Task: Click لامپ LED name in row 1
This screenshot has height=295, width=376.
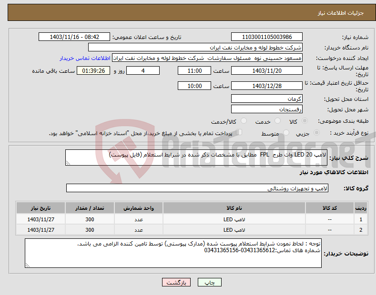Action: pyautogui.click(x=234, y=219)
